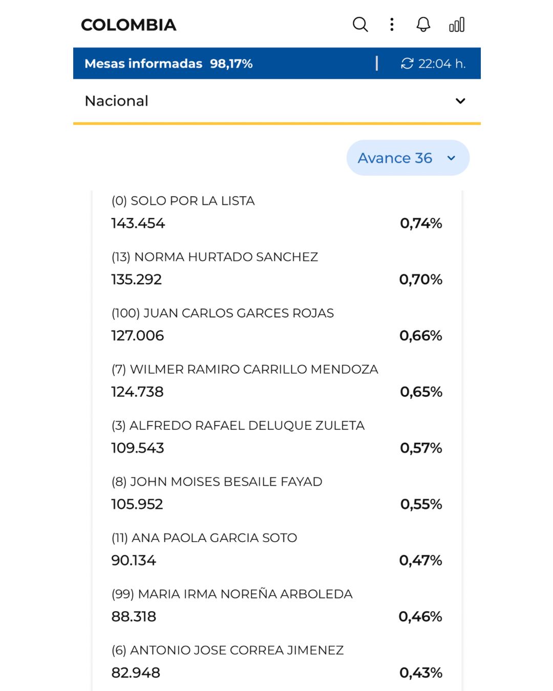Viewport: 553px width, 691px height.
Task: Click the COLOMBIA header title
Action: coord(129,25)
